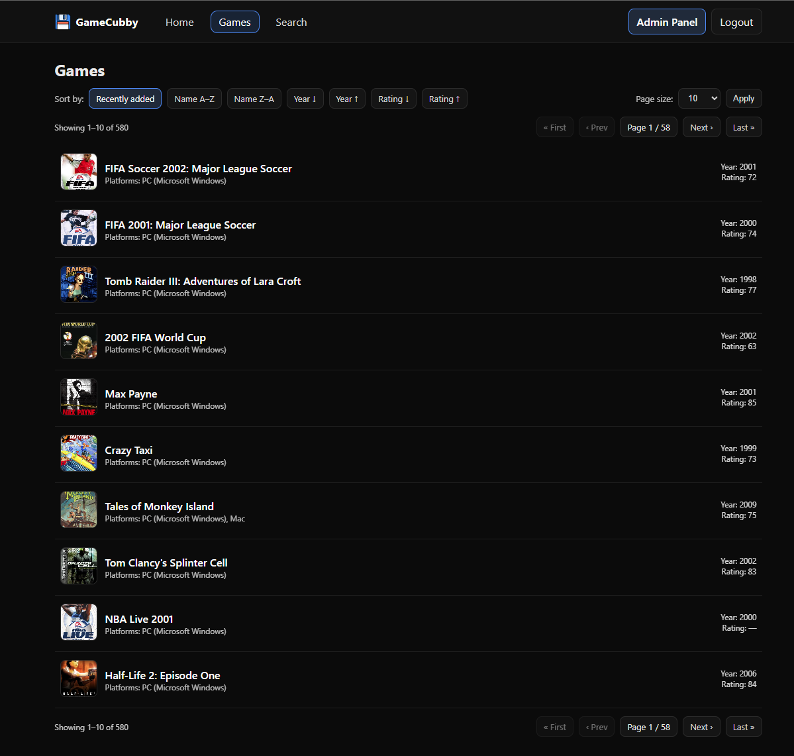Open the 2002 FIFA World Cup title
Viewport: 794px width, 756px height.
click(155, 337)
